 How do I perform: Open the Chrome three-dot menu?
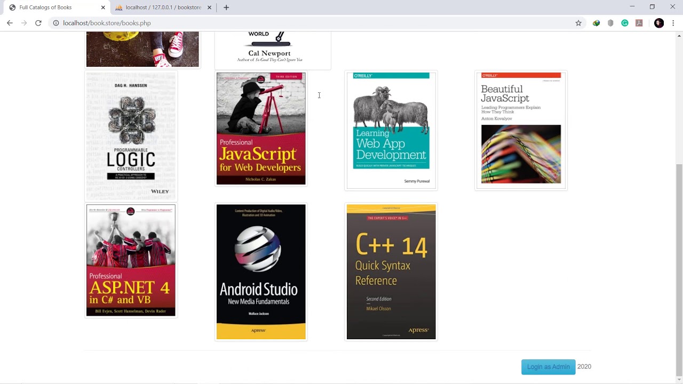pyautogui.click(x=673, y=23)
